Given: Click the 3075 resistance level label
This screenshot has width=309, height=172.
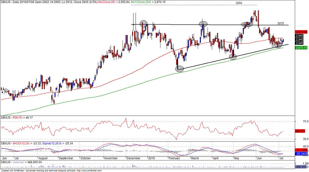Looking at the screenshot, I should click(x=281, y=23).
